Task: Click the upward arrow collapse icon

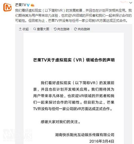Action: (x=20, y=29)
